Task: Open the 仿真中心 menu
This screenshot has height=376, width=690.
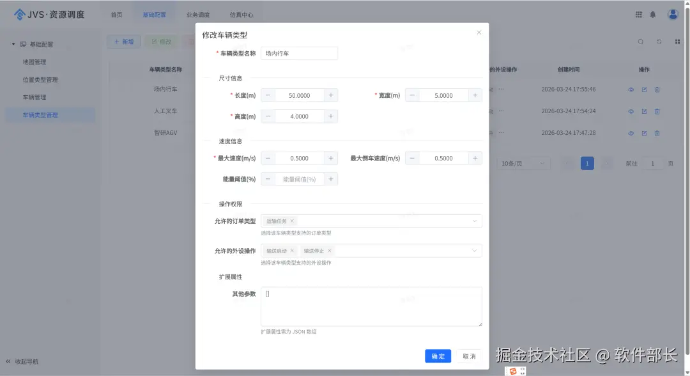Action: point(243,13)
